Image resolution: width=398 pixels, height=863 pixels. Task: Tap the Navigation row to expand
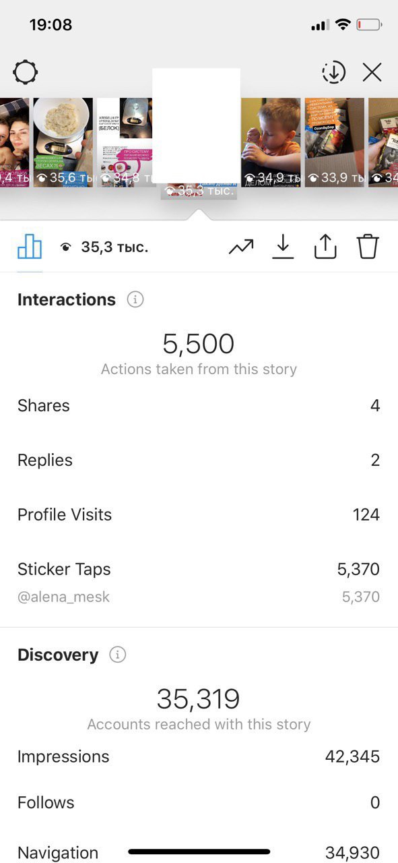pos(199,852)
